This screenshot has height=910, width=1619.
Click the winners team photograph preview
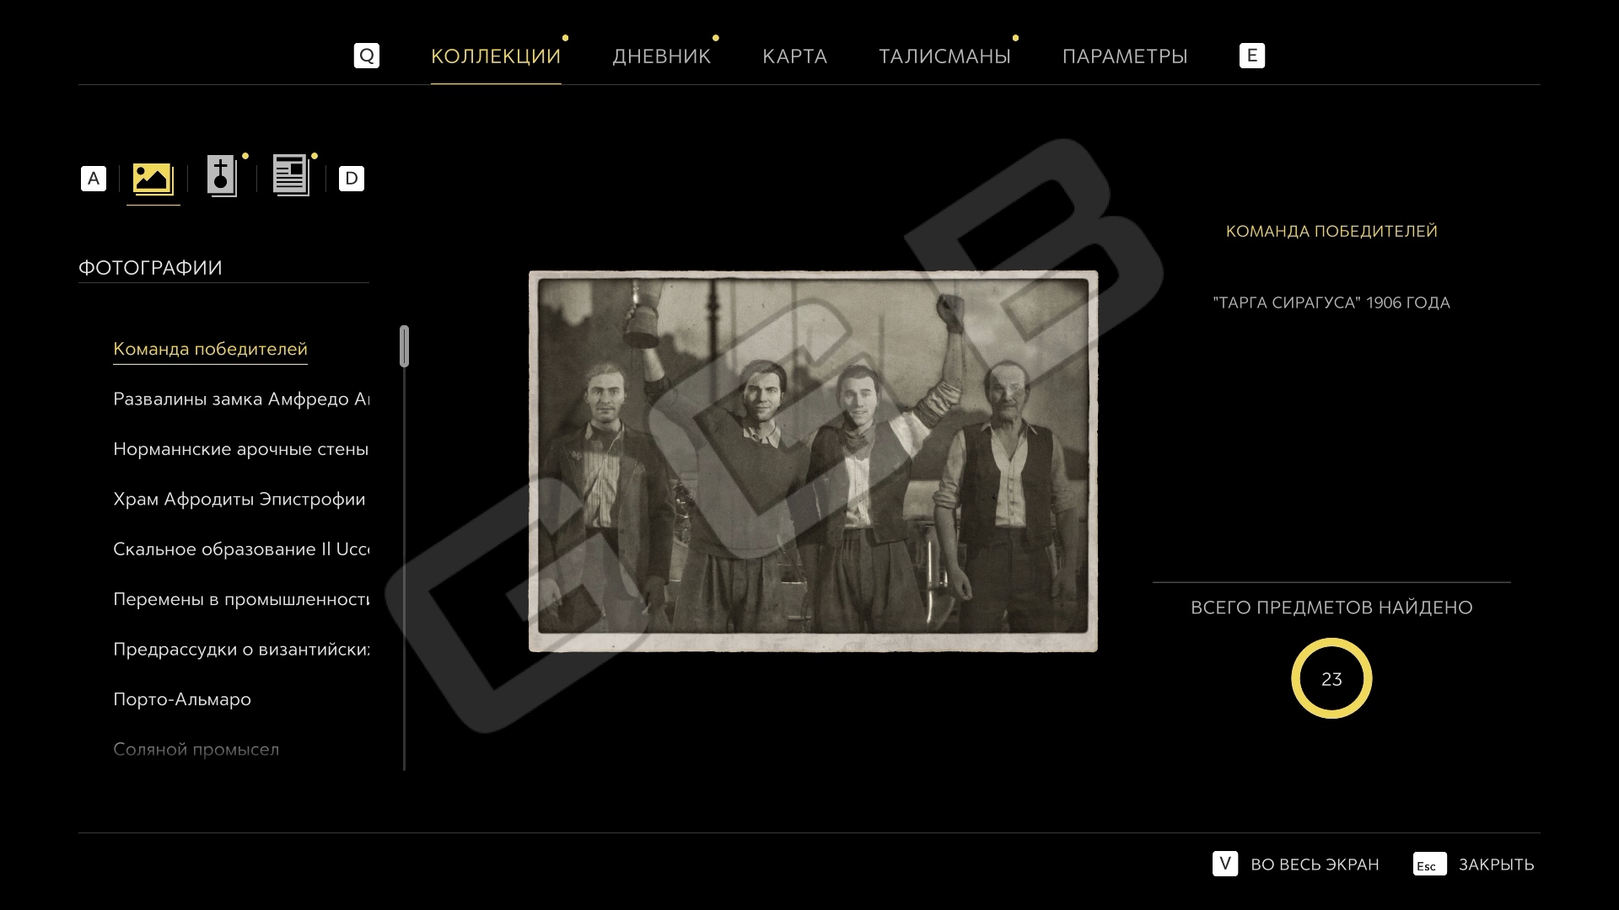click(813, 461)
